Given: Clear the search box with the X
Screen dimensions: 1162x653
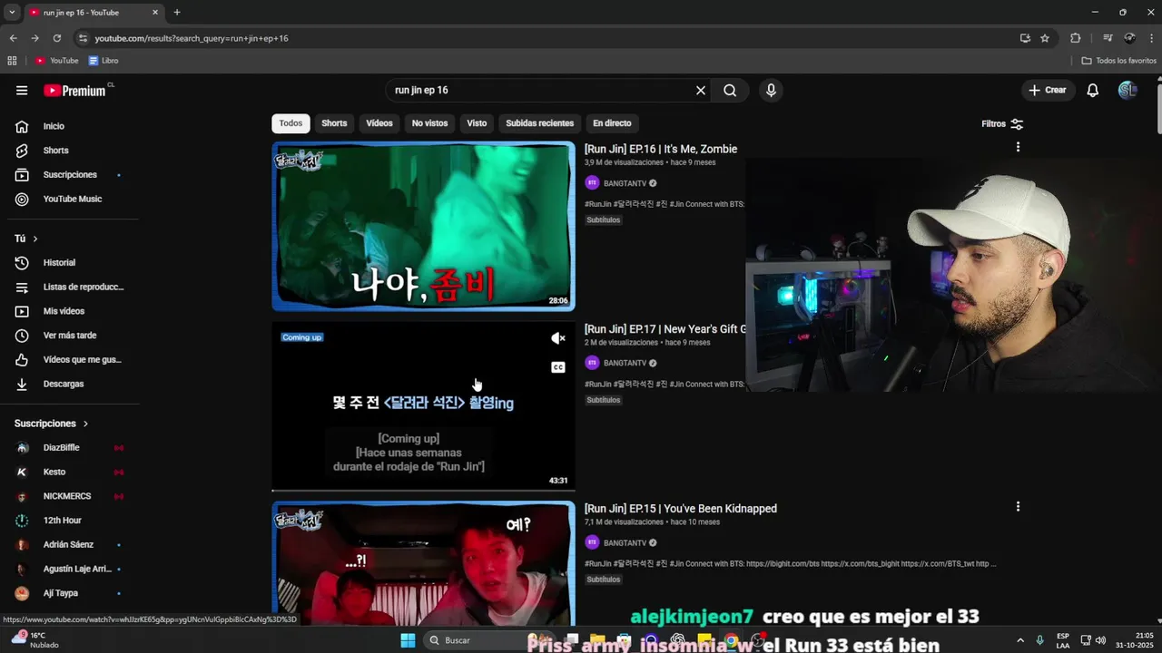Looking at the screenshot, I should [700, 91].
